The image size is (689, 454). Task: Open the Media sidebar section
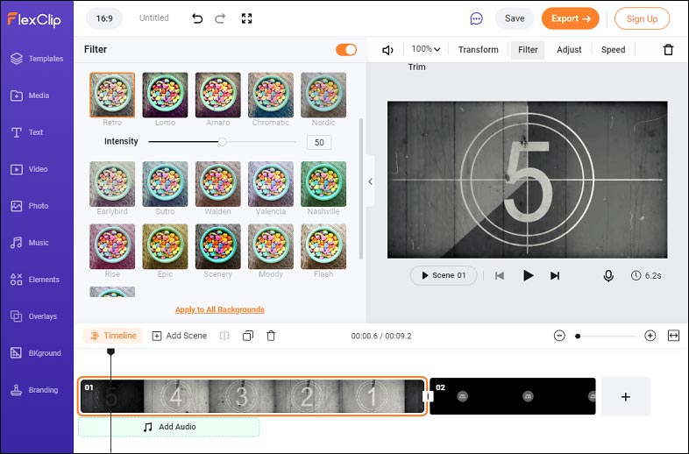tap(30, 96)
